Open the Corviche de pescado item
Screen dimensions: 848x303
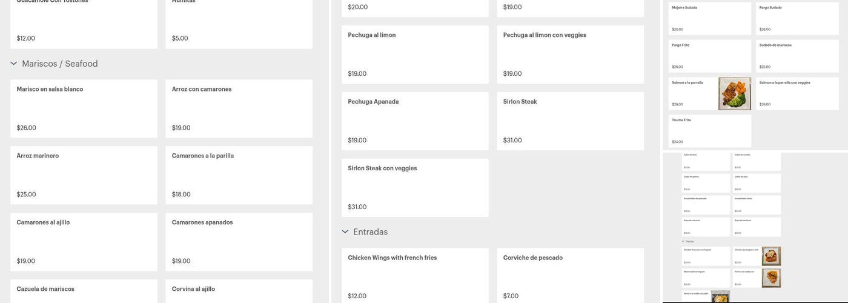[x=570, y=276]
